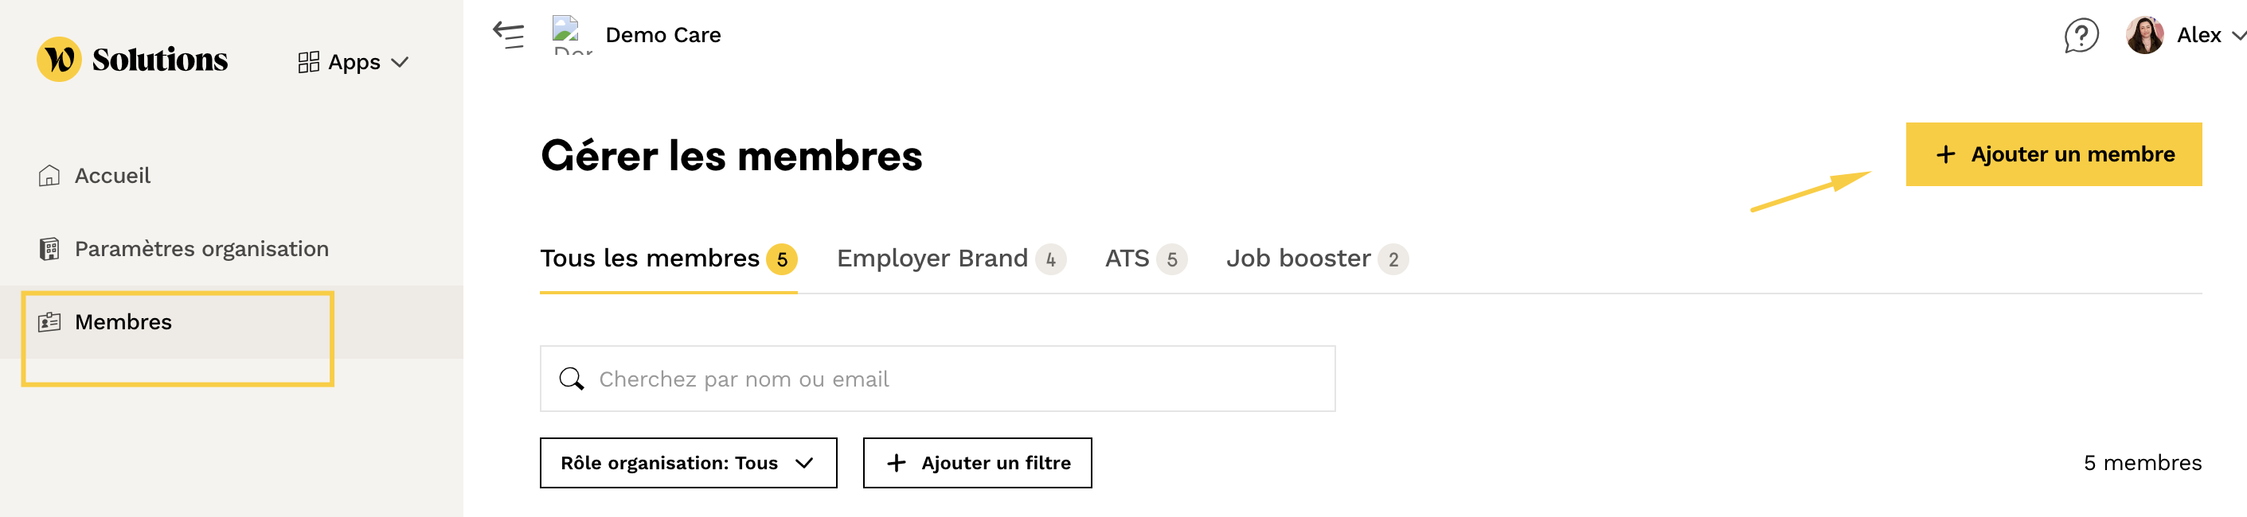Viewport: 2247px width, 517px height.
Task: Expand the Apps dropdown chevron
Action: tap(401, 63)
